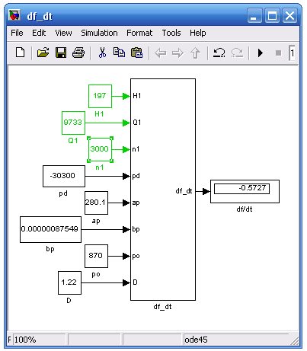
Task: Go up to the parent system
Action: click(x=195, y=53)
